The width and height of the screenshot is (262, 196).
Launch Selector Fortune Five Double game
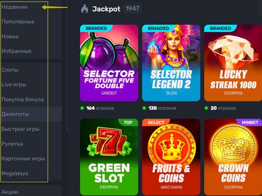109,63
